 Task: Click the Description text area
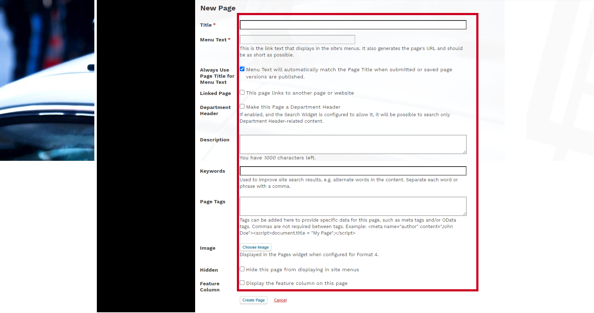click(353, 144)
